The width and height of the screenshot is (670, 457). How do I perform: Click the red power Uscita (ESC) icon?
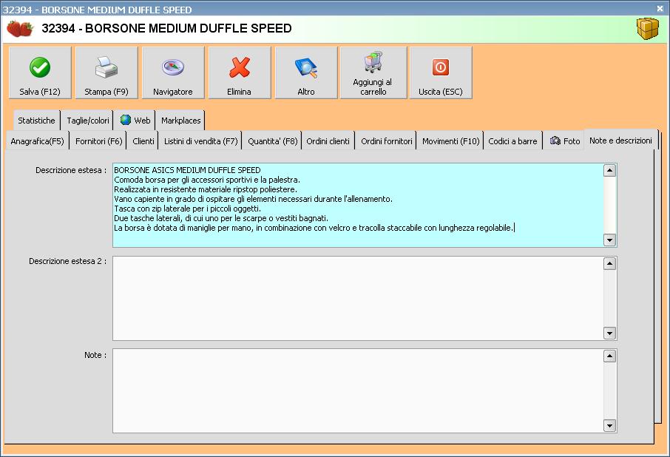(x=441, y=67)
